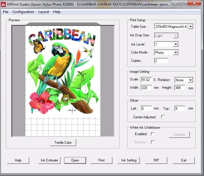Viewport: 204px width, 176px height.
Task: Open the Help menu in the menu bar
Action: 57,12
